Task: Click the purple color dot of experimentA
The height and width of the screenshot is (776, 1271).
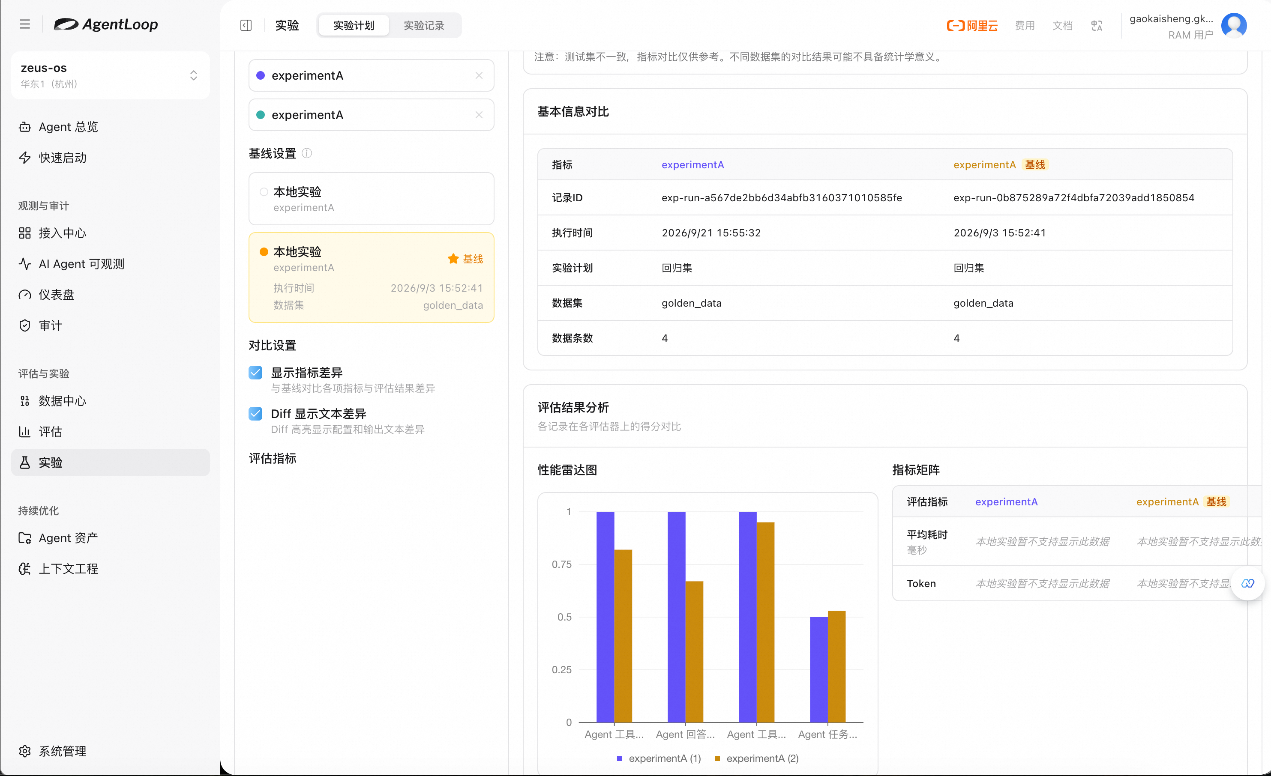Action: pyautogui.click(x=261, y=75)
